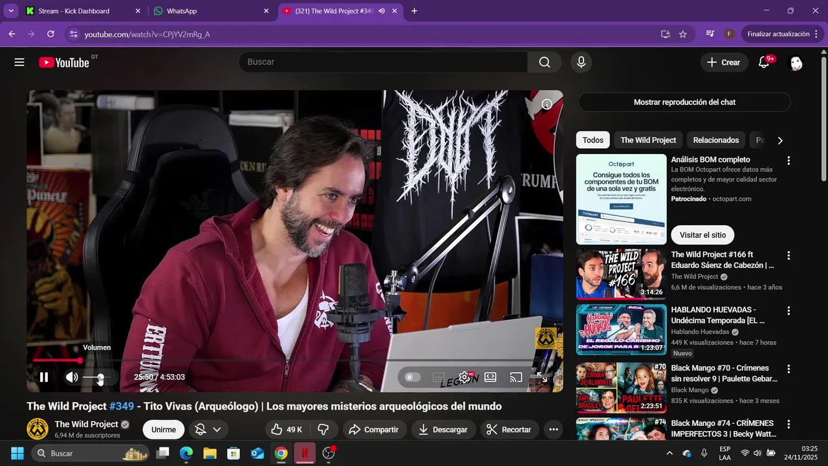
Task: Select the Todos filter chip
Action: coord(593,140)
